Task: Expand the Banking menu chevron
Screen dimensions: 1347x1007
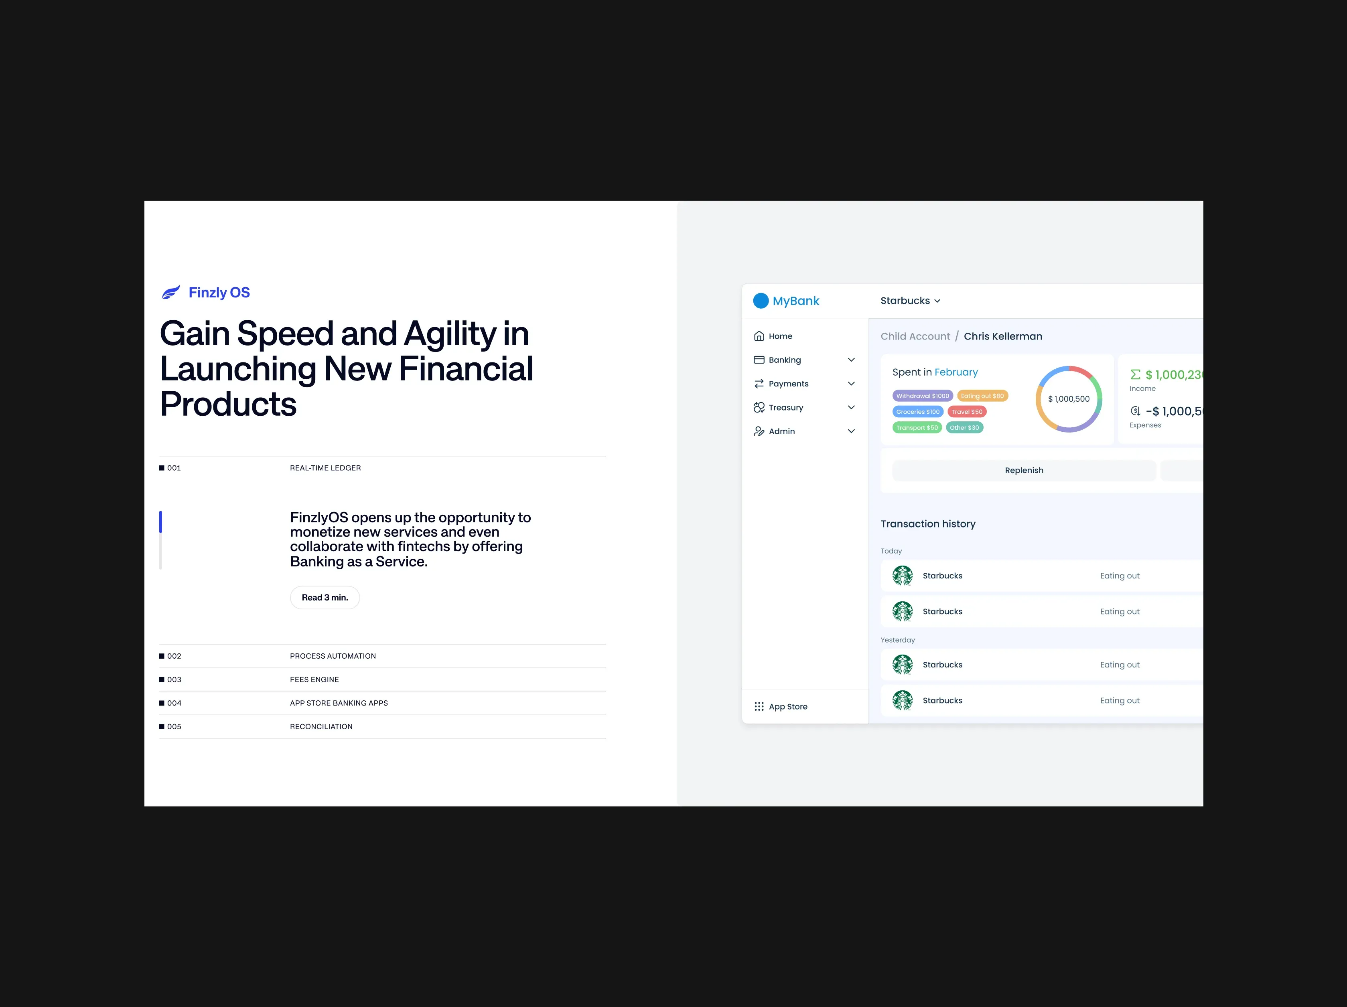Action: pyautogui.click(x=851, y=360)
